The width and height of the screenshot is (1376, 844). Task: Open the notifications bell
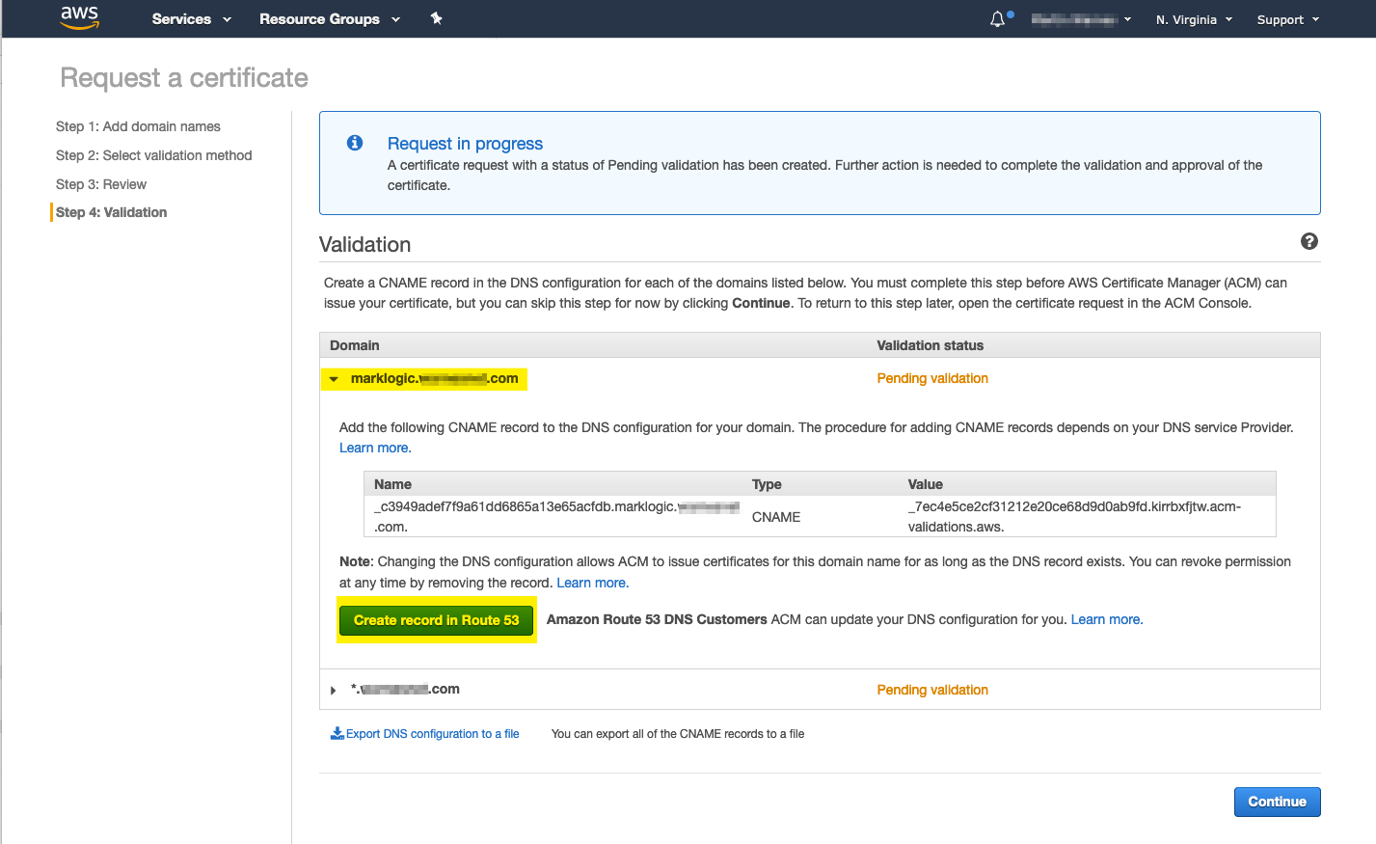coord(998,19)
